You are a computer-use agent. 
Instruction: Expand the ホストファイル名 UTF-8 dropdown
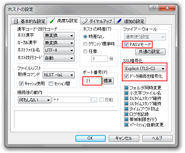coord(59,50)
